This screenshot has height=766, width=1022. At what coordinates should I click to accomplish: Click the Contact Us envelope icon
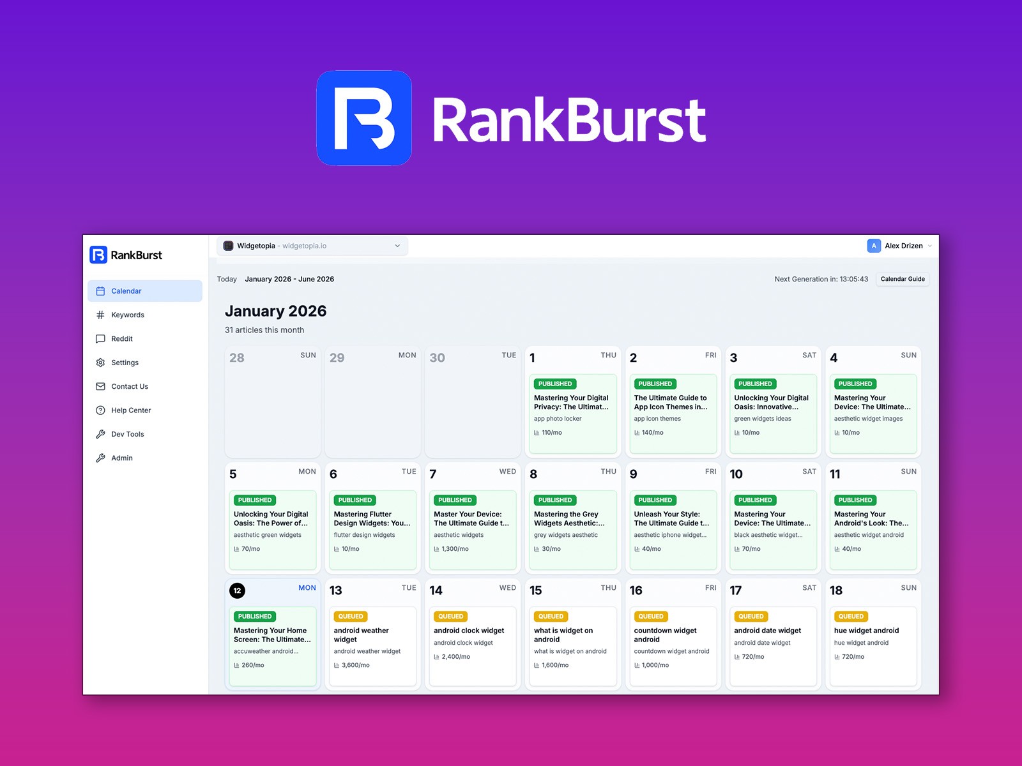(x=100, y=386)
